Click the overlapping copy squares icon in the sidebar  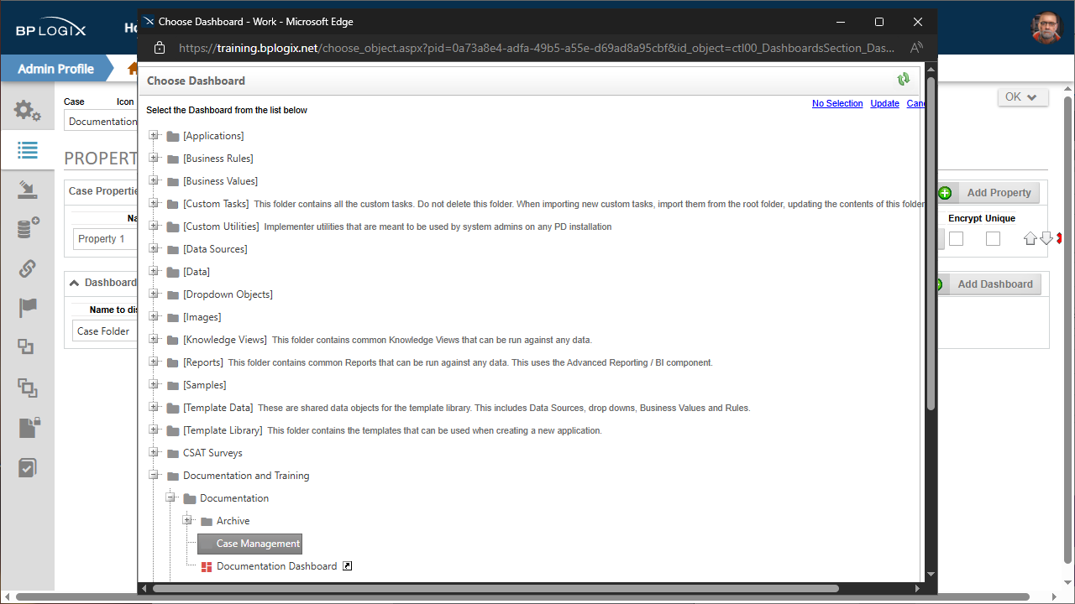click(27, 387)
